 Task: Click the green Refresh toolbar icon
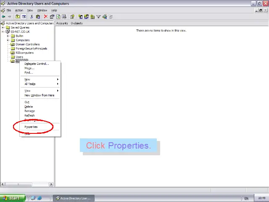coord(58,17)
